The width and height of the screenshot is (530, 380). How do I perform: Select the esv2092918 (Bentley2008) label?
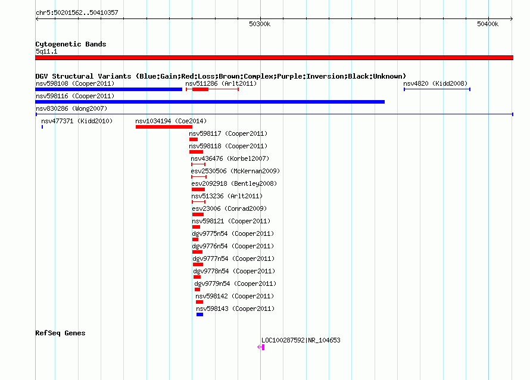[x=234, y=183]
